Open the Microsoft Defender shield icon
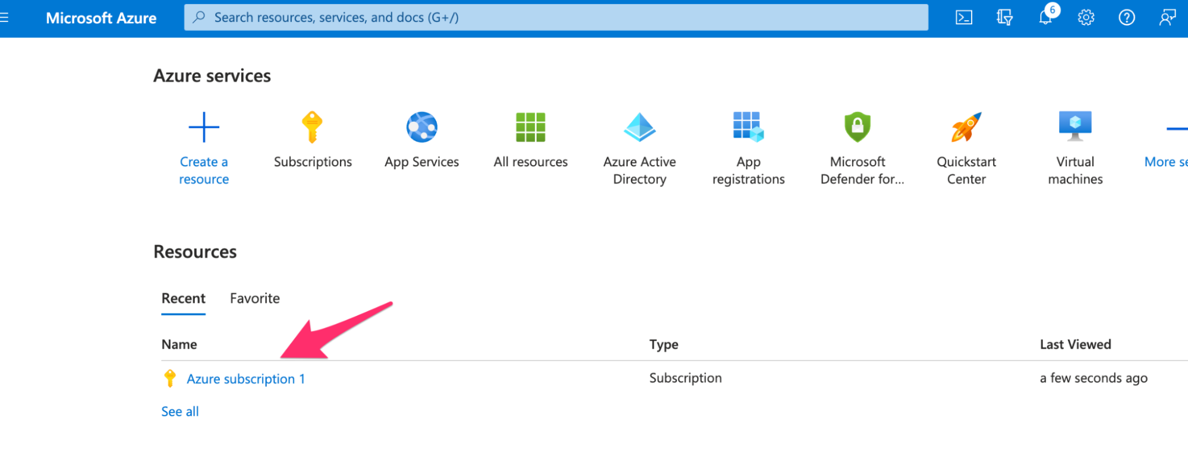The image size is (1188, 462). (x=858, y=127)
